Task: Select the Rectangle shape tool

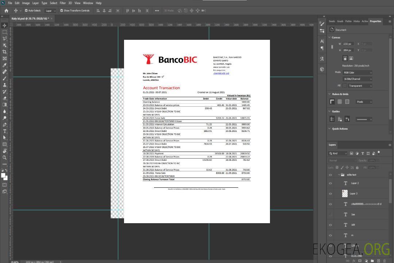Action: [4, 144]
